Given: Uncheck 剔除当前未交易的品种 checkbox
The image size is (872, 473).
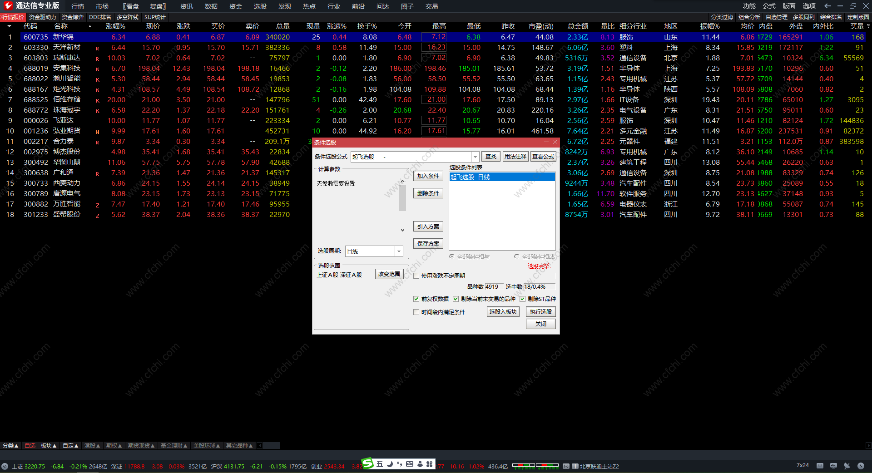Looking at the screenshot, I should tap(456, 299).
